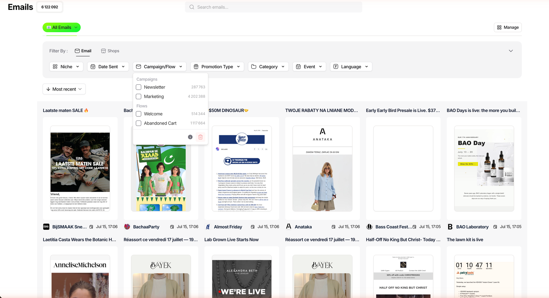Switch to the Shops filter tab

click(110, 51)
